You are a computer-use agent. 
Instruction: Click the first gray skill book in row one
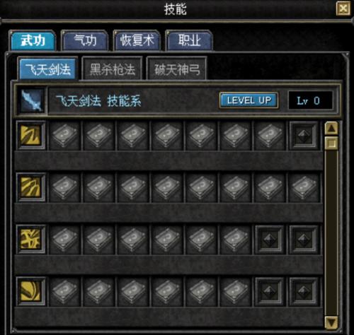click(64, 136)
